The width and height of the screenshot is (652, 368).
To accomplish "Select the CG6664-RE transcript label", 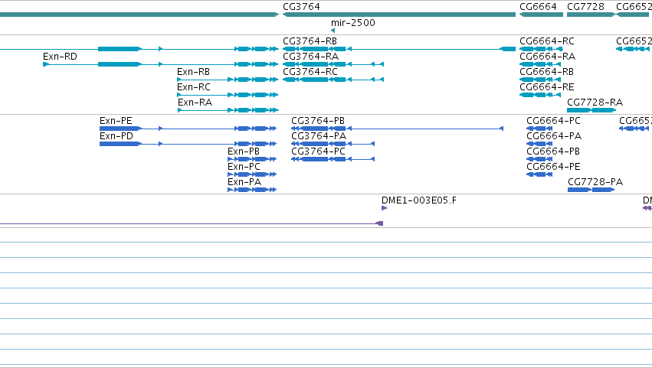I will [x=546, y=87].
